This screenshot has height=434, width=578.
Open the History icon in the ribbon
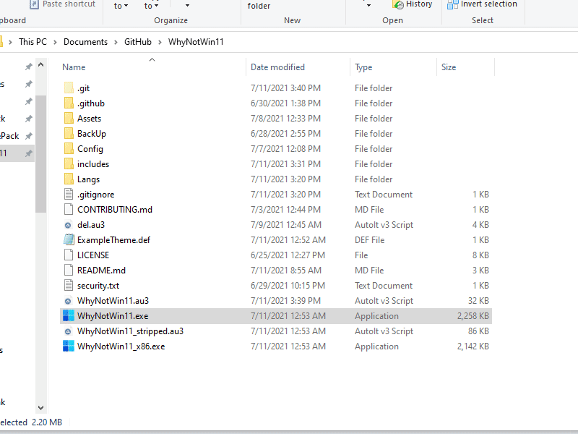tap(413, 4)
